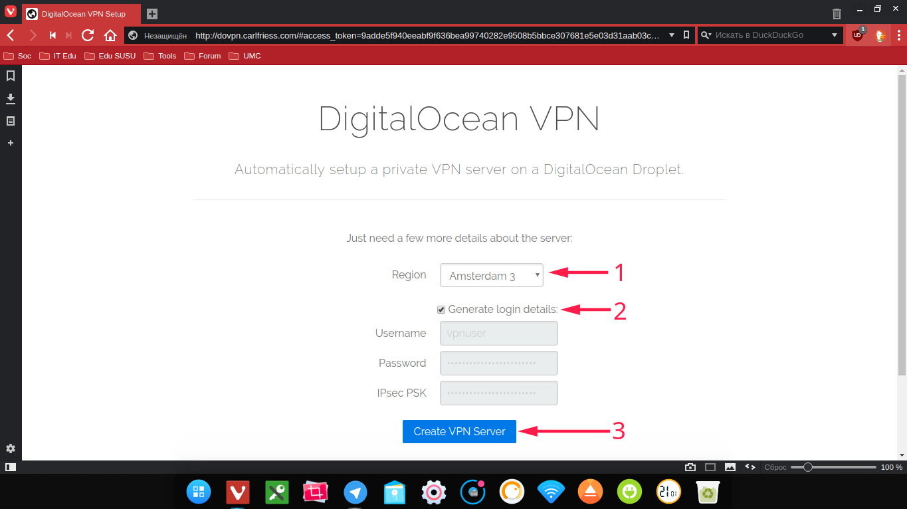Open the Trash in the dock
907x509 pixels.
(x=708, y=492)
